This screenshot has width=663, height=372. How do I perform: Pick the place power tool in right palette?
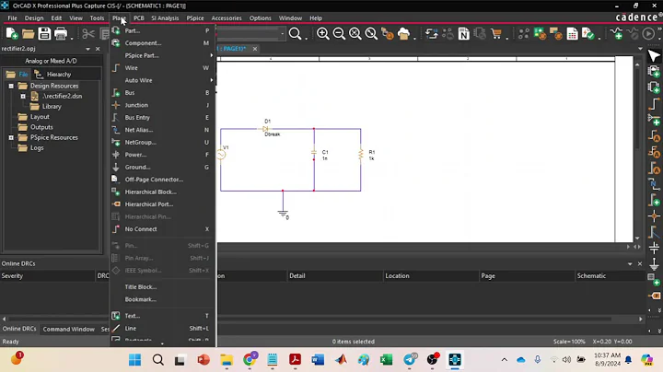[654, 248]
